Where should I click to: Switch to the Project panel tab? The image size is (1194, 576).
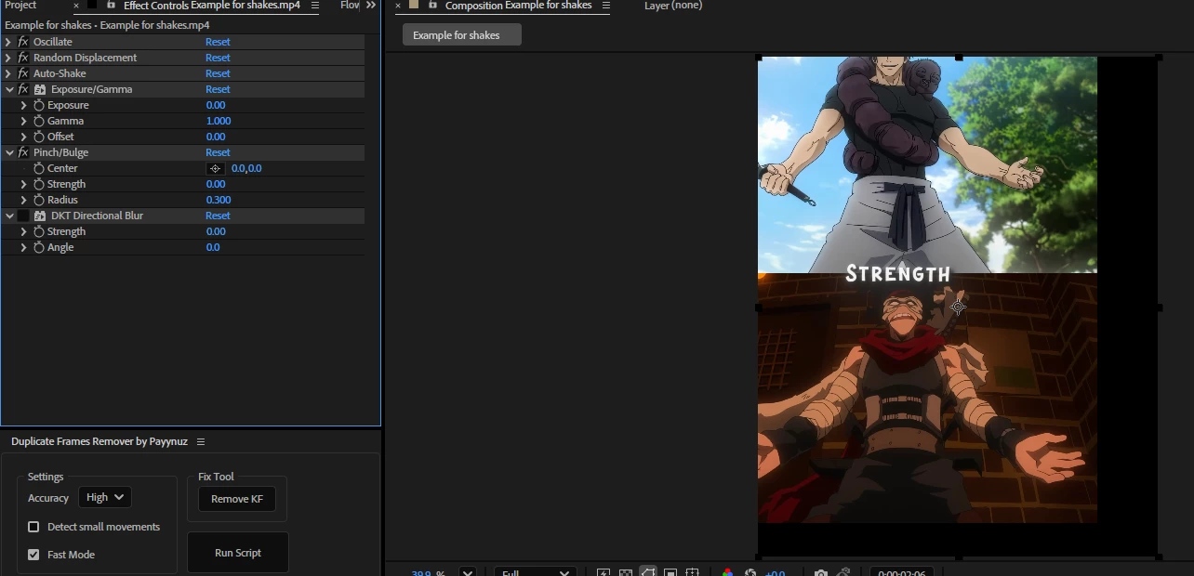[x=20, y=6]
